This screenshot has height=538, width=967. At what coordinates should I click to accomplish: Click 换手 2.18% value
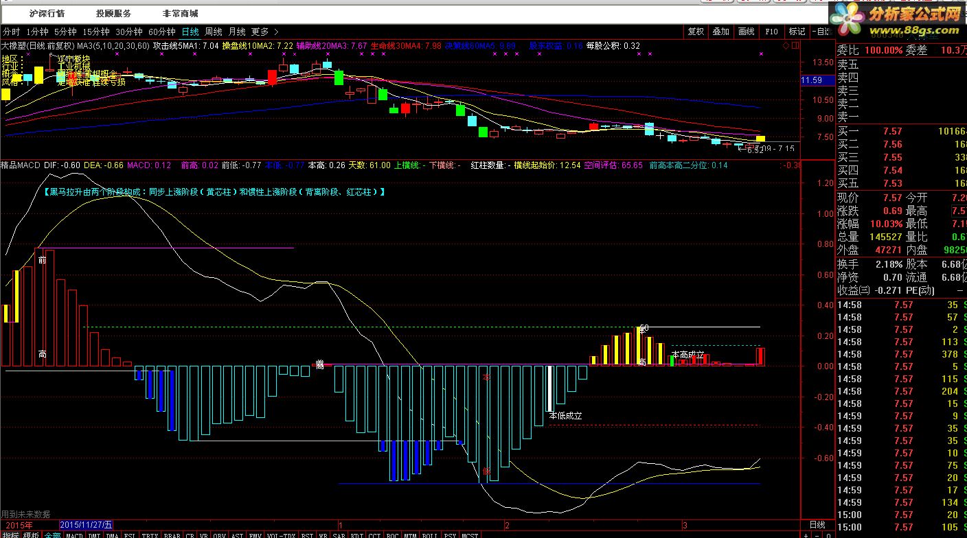coord(888,264)
